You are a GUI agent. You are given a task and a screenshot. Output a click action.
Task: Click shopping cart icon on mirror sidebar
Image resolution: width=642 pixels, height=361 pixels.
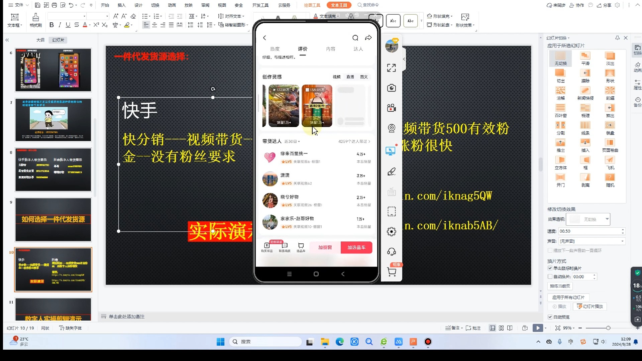(392, 271)
